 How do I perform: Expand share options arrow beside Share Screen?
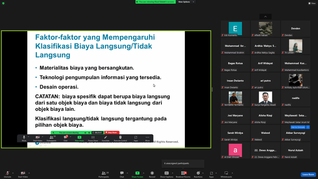point(144,173)
